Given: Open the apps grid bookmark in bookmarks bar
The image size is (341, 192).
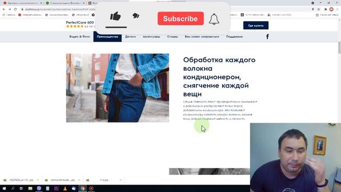Looking at the screenshot, I should point(9,15).
